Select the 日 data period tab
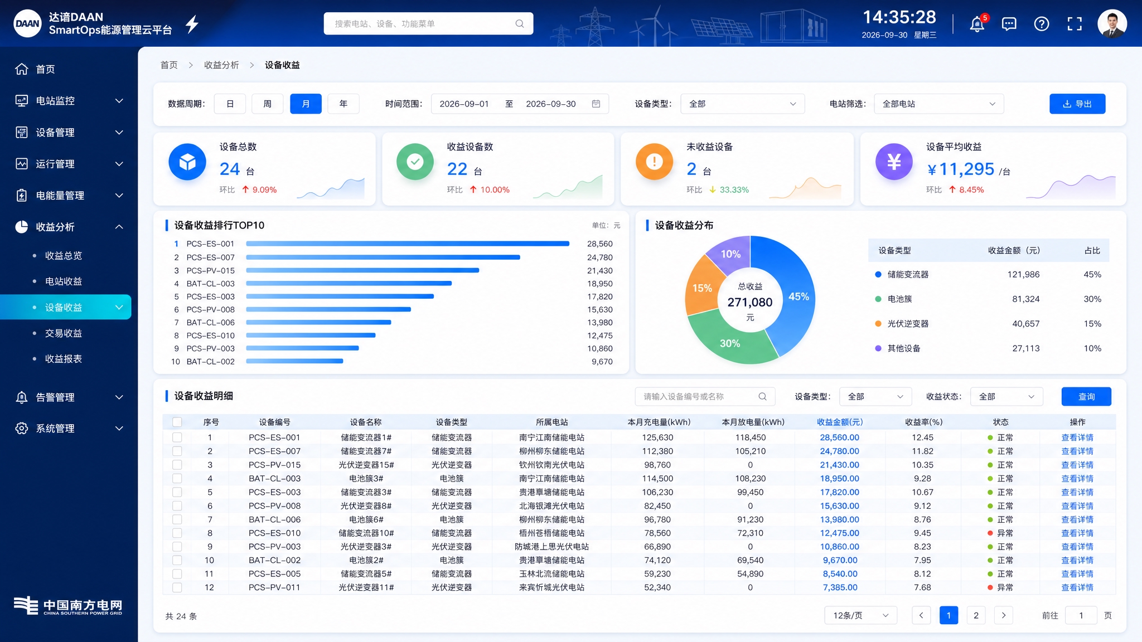Viewport: 1142px width, 642px height. [230, 104]
